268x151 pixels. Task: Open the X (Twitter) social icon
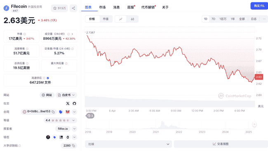[68, 103]
